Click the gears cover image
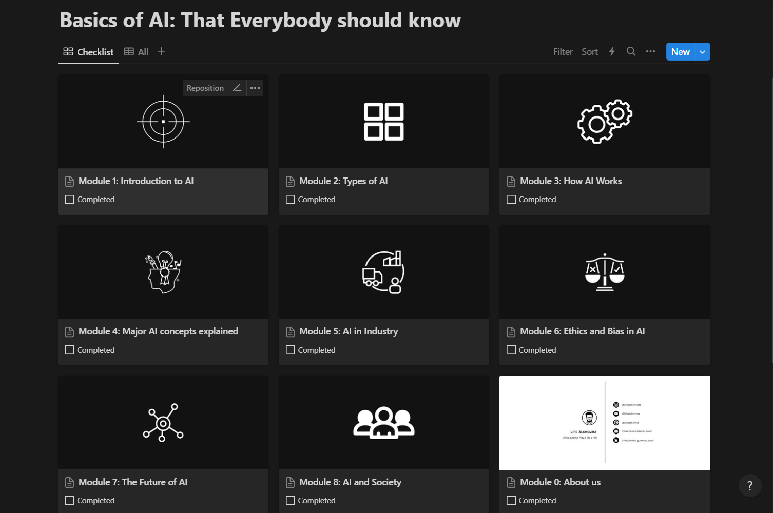Image resolution: width=773 pixels, height=513 pixels. point(605,122)
